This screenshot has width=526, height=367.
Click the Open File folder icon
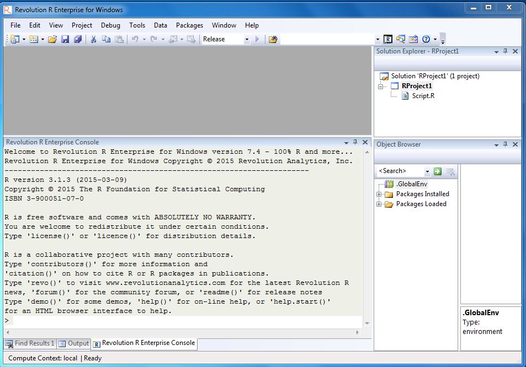(52, 39)
